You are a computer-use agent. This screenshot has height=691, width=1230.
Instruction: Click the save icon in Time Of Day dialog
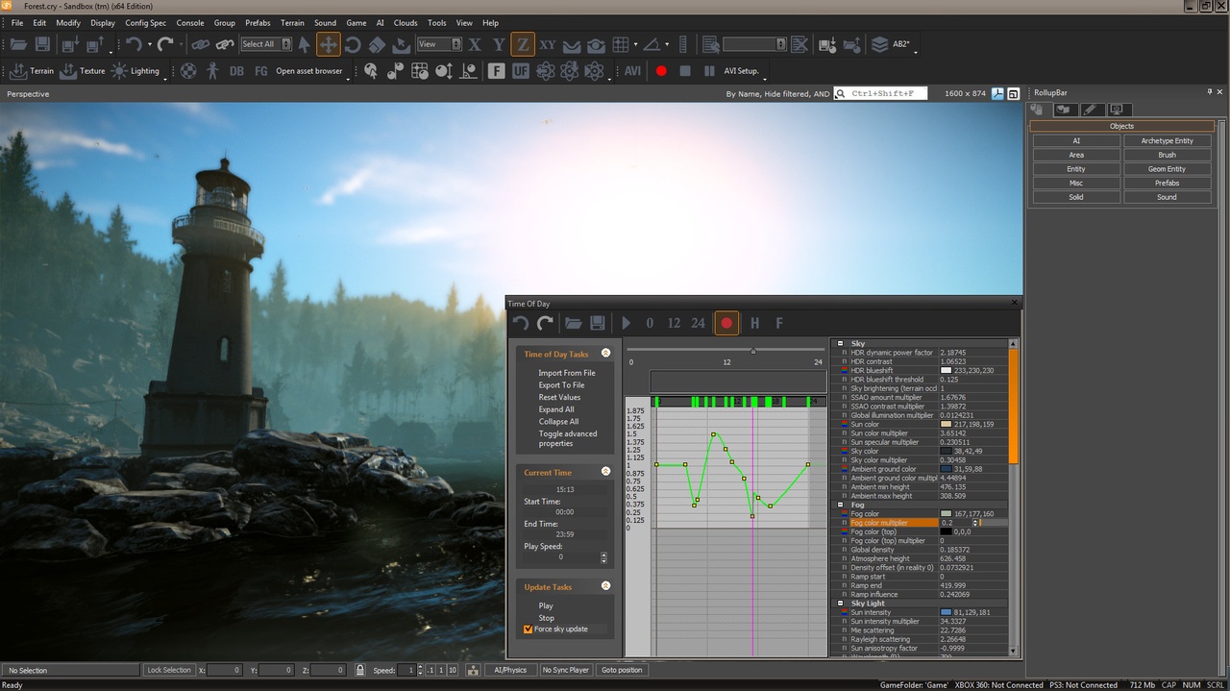point(596,323)
